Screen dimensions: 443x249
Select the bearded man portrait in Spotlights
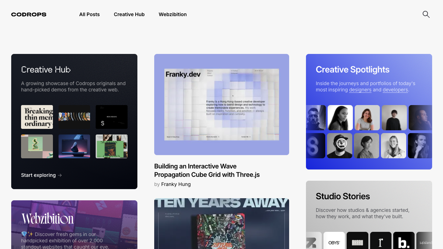pos(316,118)
